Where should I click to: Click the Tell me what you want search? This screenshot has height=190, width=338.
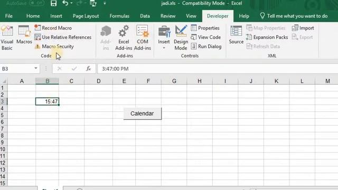point(294,16)
